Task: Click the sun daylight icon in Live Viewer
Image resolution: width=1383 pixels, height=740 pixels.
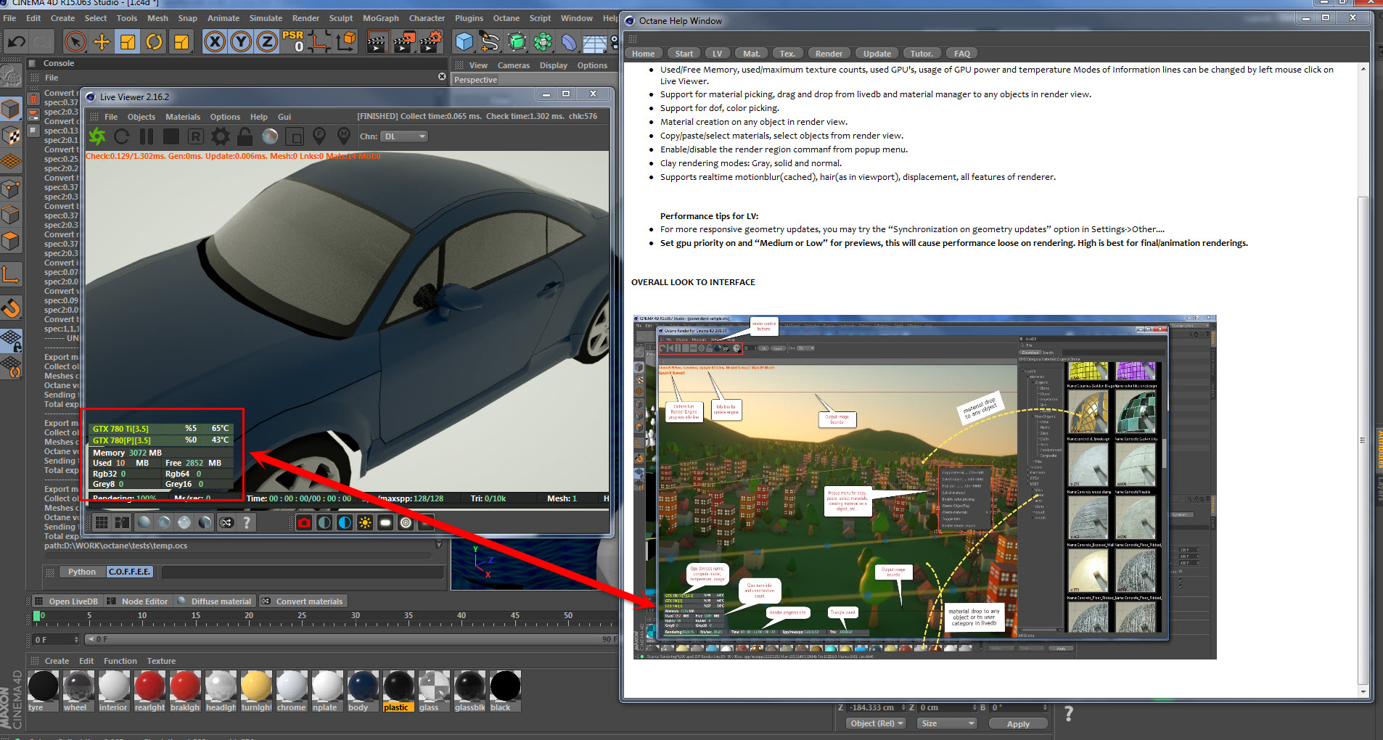Action: pos(365,522)
